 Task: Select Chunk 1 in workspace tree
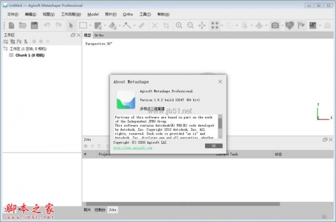click(30, 55)
